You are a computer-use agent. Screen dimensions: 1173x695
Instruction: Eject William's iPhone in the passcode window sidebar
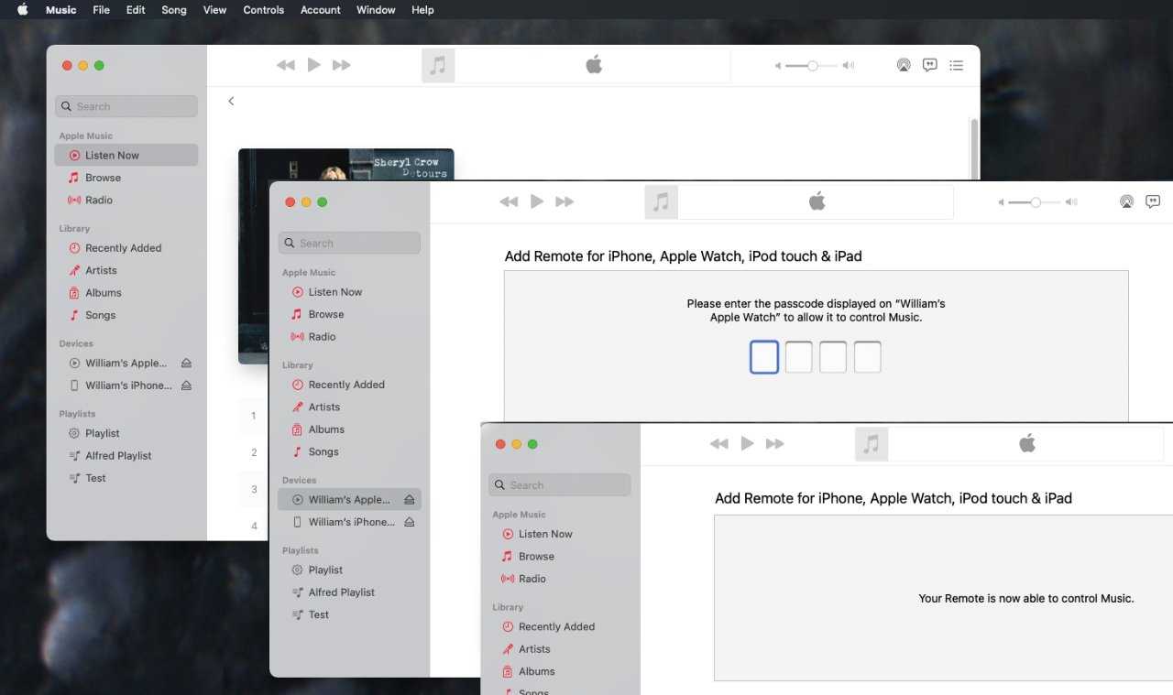(x=410, y=522)
